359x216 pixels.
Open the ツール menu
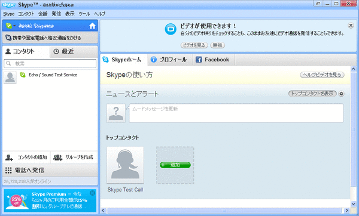[84, 14]
